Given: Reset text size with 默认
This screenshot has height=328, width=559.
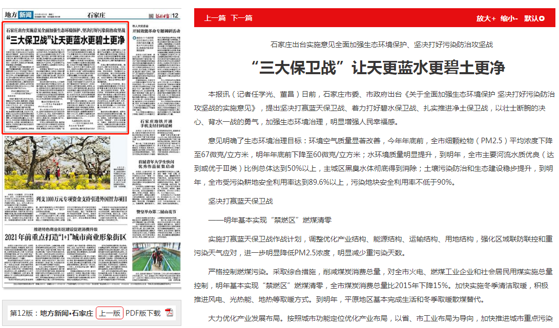Looking at the screenshot, I should tap(531, 18).
